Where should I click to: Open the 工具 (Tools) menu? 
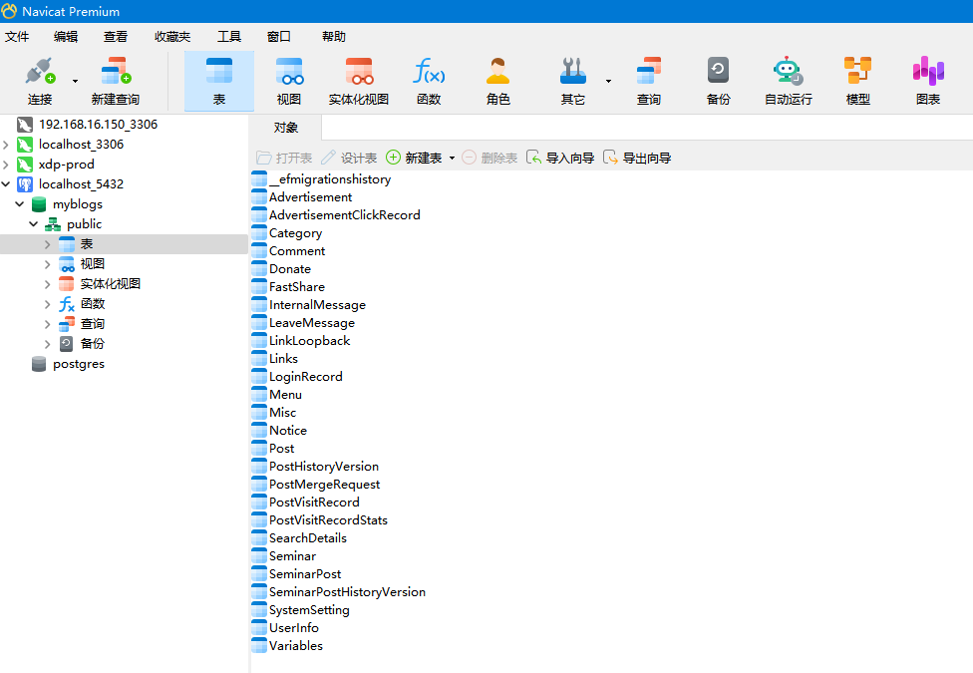tap(229, 37)
